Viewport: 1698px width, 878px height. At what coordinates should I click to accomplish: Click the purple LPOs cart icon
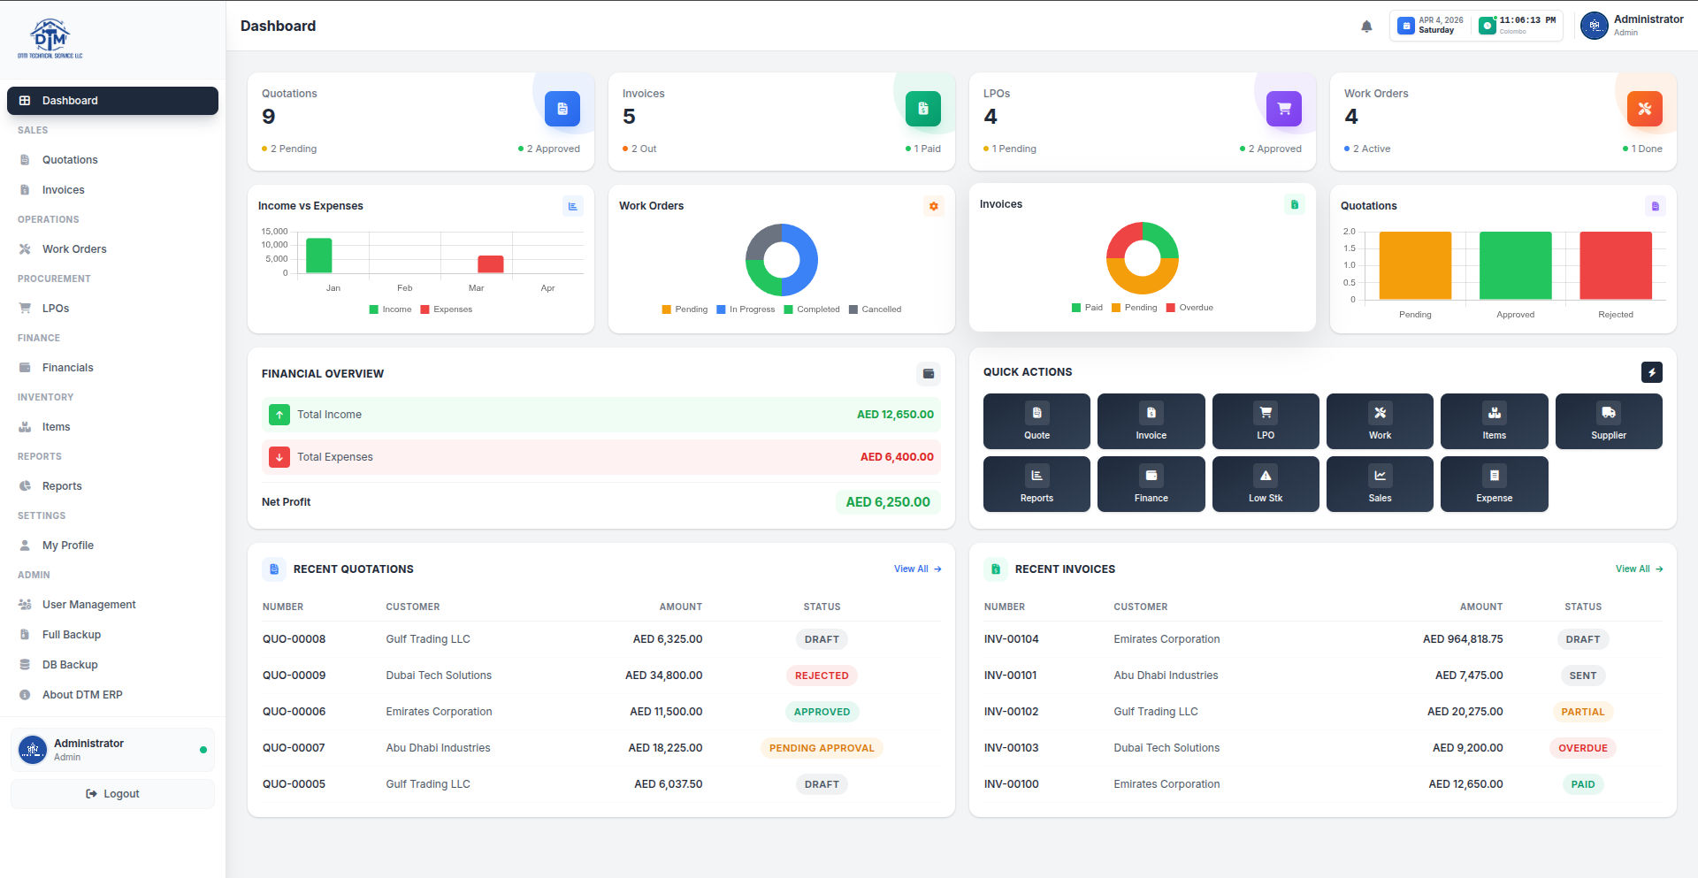[1284, 109]
